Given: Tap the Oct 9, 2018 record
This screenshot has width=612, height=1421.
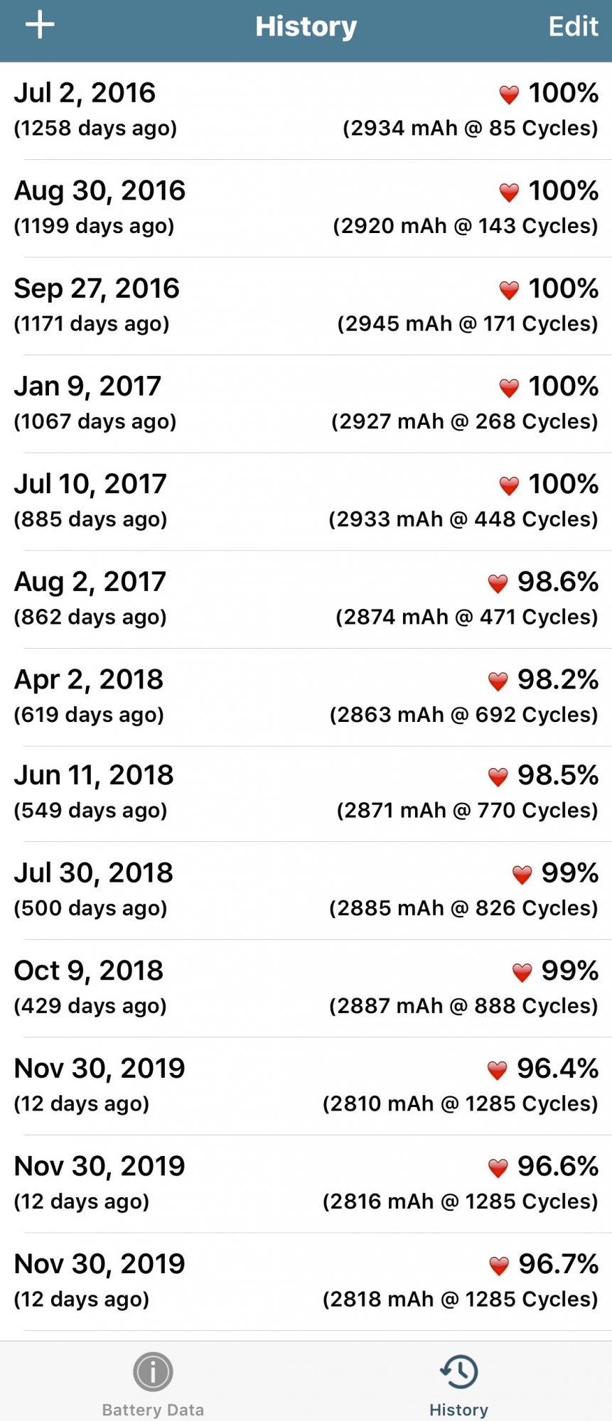Looking at the screenshot, I should coord(306,988).
